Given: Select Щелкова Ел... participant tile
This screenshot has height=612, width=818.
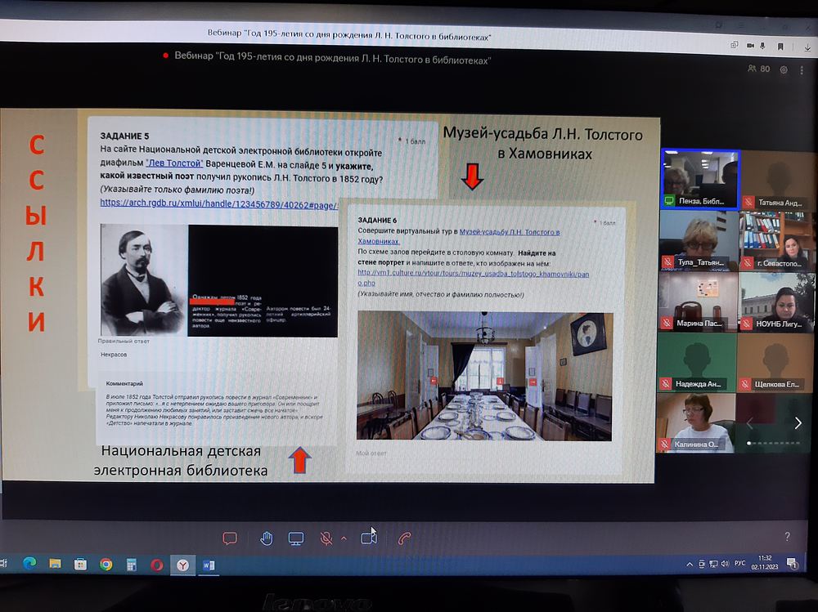Looking at the screenshot, I should pos(775,363).
